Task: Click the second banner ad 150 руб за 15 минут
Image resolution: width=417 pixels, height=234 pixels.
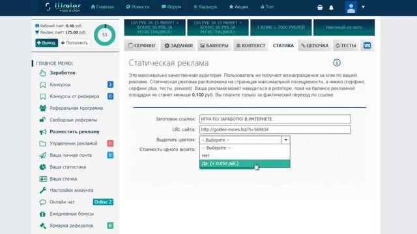Action: tap(218, 27)
